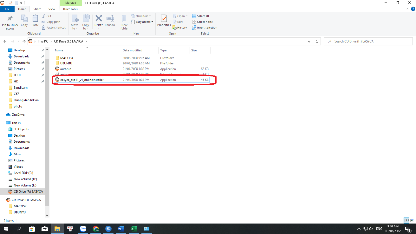Open Zalo from the taskbar

(x=83, y=229)
